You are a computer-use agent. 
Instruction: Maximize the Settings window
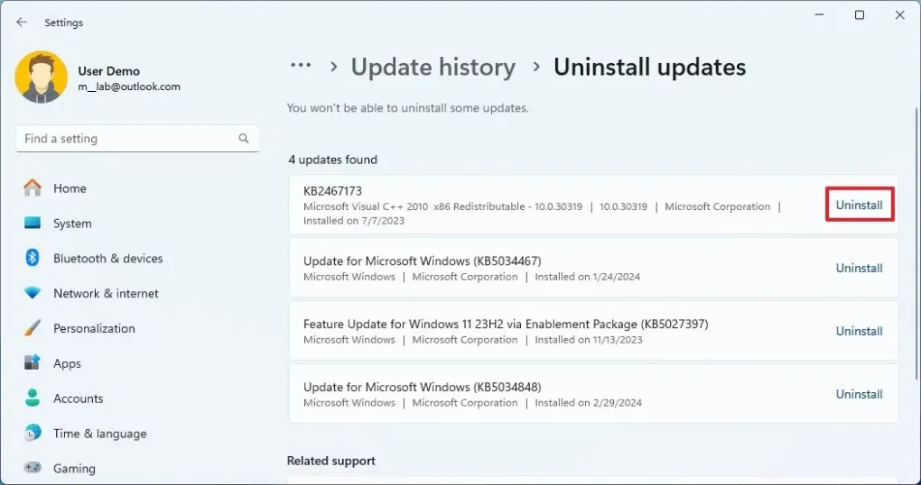[x=860, y=15]
